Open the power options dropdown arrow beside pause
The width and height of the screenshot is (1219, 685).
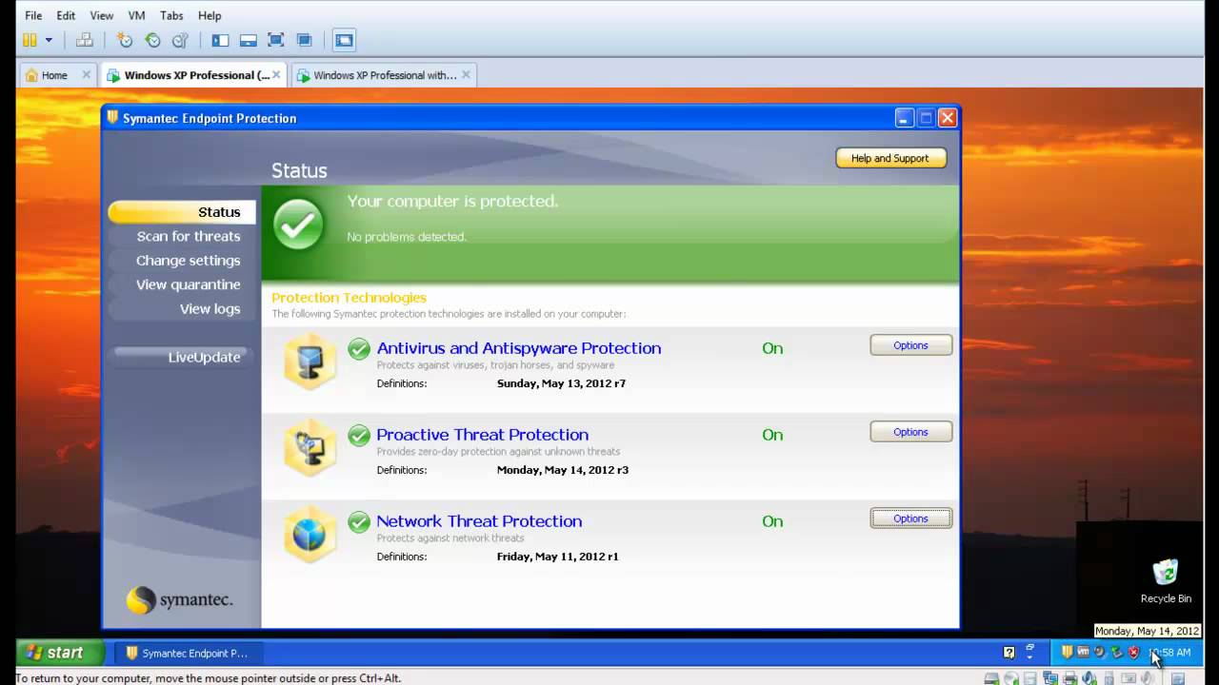49,40
